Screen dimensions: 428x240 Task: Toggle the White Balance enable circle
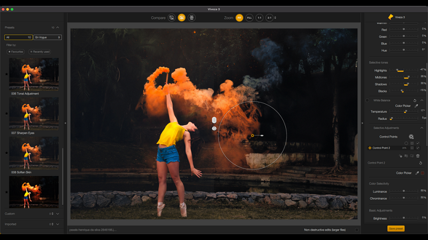coord(368,100)
